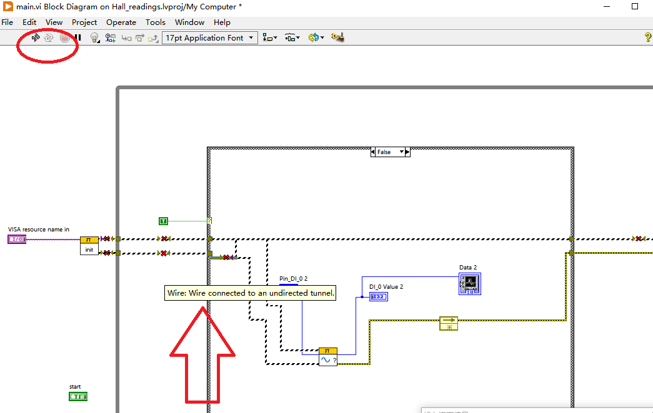This screenshot has height=413, width=653.
Task: Select the digital read subVI node
Action: pyautogui.click(x=327, y=357)
